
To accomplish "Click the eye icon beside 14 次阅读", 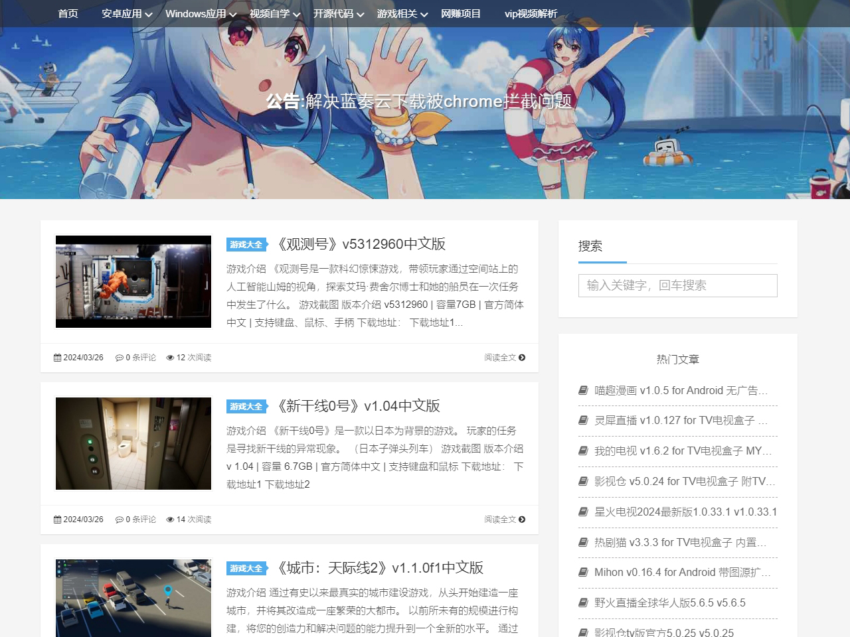I will [x=170, y=520].
